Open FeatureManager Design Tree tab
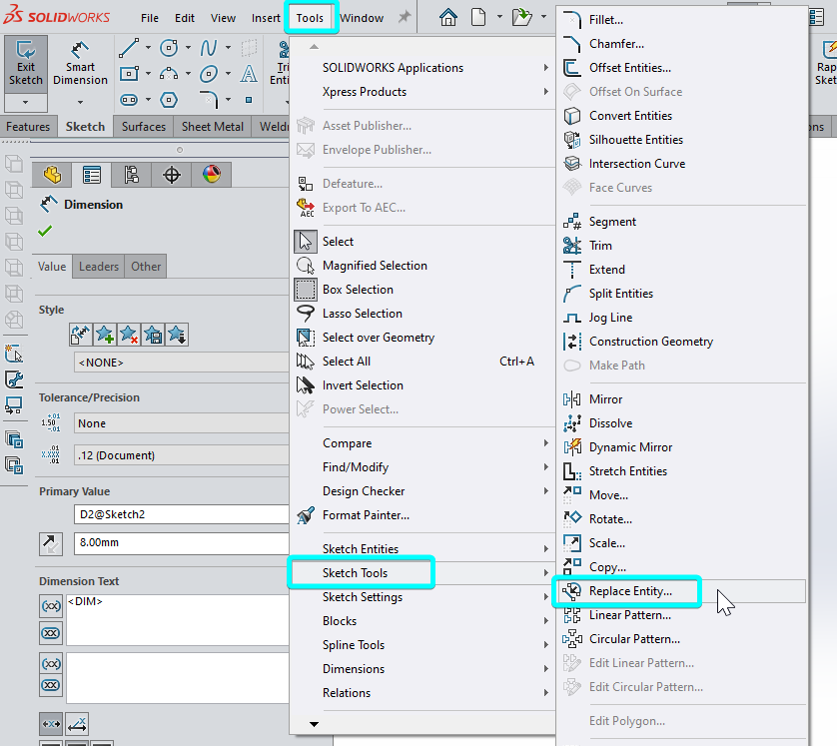The width and height of the screenshot is (837, 746). coord(52,175)
